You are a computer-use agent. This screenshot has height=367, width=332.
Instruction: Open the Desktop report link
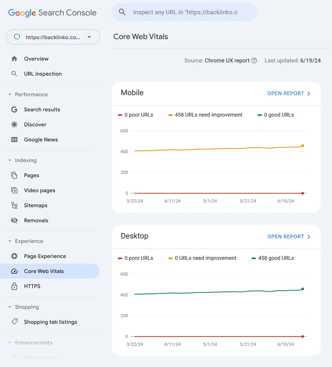(x=289, y=237)
